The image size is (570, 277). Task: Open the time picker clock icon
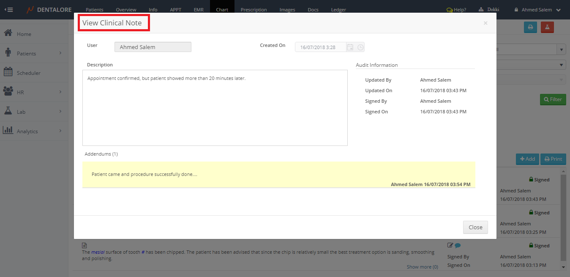360,47
